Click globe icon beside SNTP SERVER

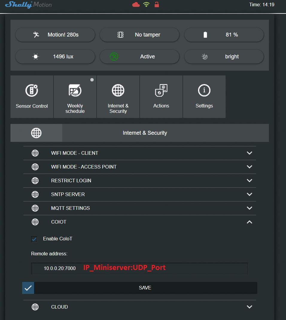(35, 194)
